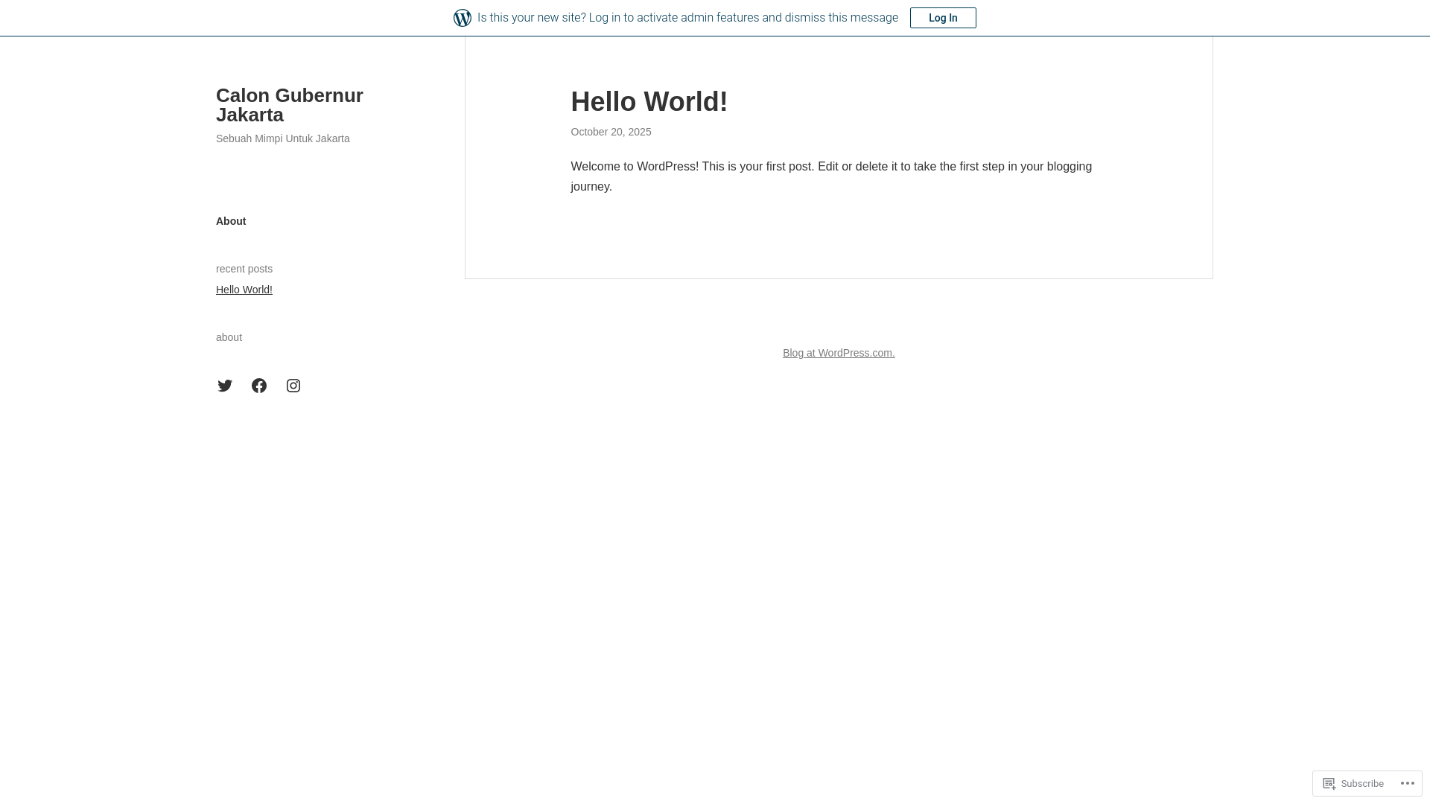
Task: Open the Hello World! post heading
Action: coord(649,102)
